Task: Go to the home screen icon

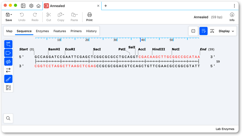Action: [38, 6]
